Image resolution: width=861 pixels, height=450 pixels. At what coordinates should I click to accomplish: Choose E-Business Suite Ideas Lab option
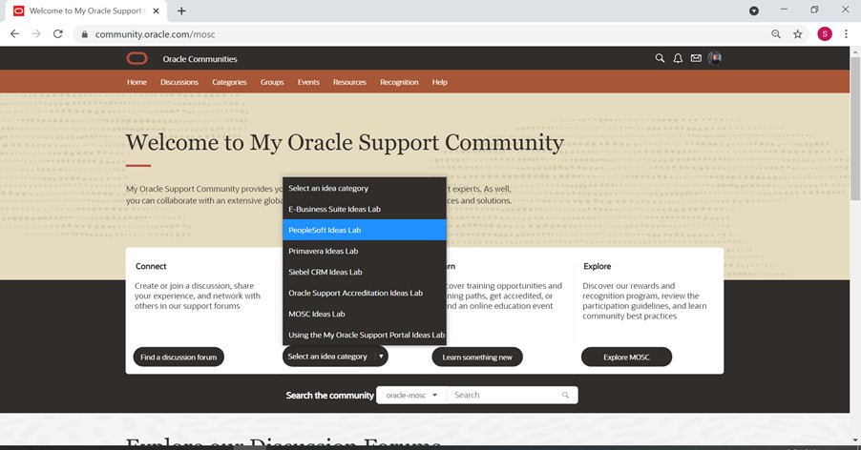364,209
